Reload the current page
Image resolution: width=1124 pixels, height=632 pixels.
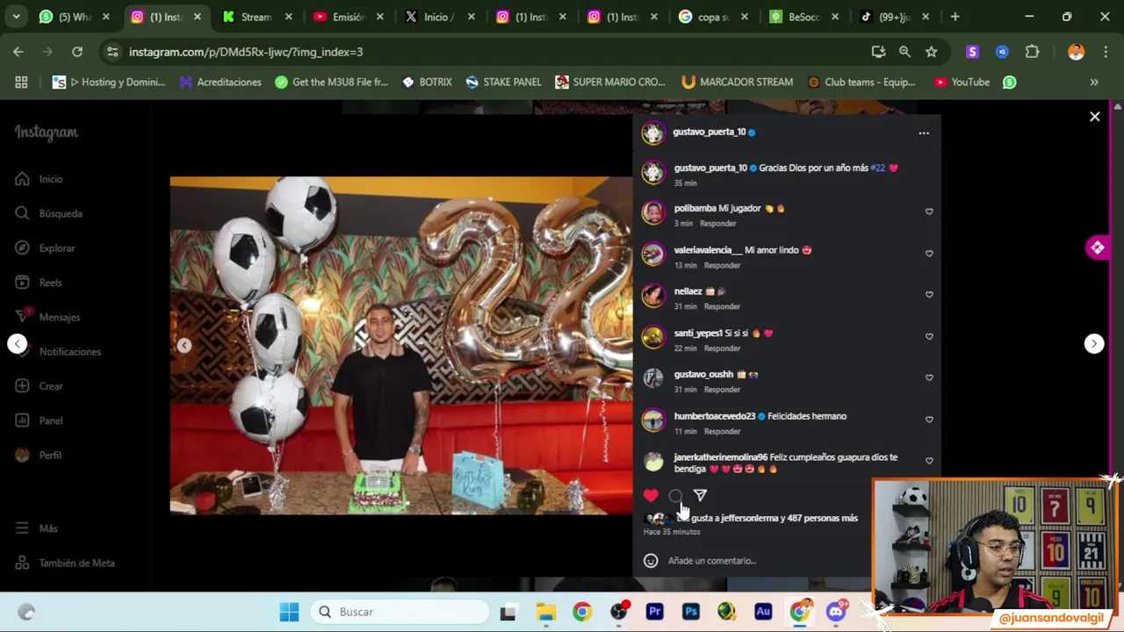[77, 52]
